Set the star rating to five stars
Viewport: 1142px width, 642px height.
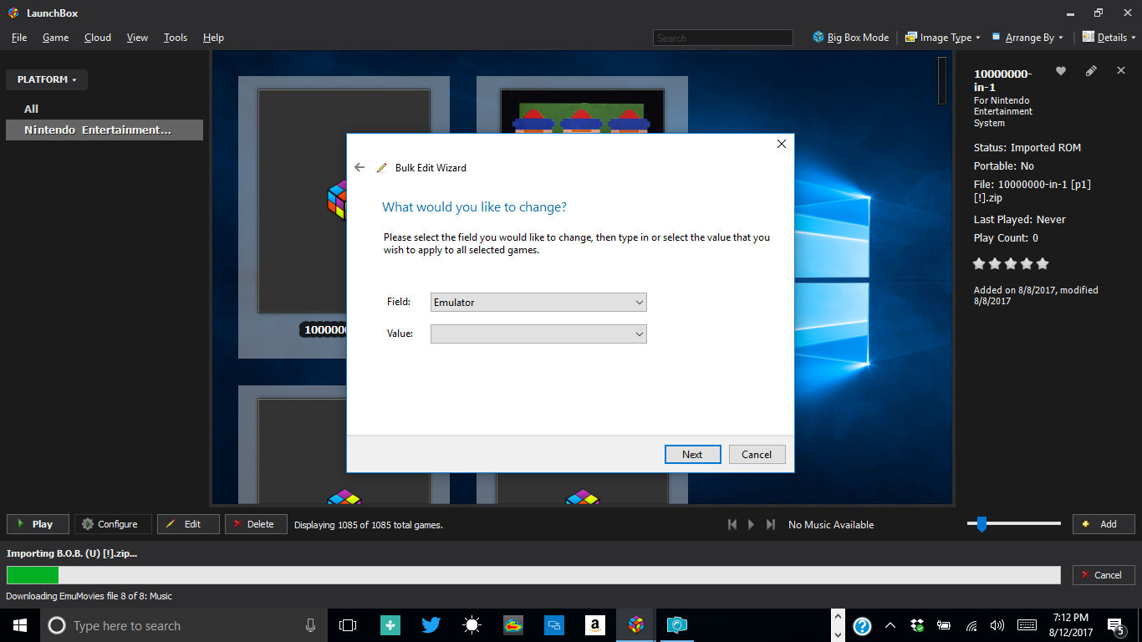[1042, 263]
